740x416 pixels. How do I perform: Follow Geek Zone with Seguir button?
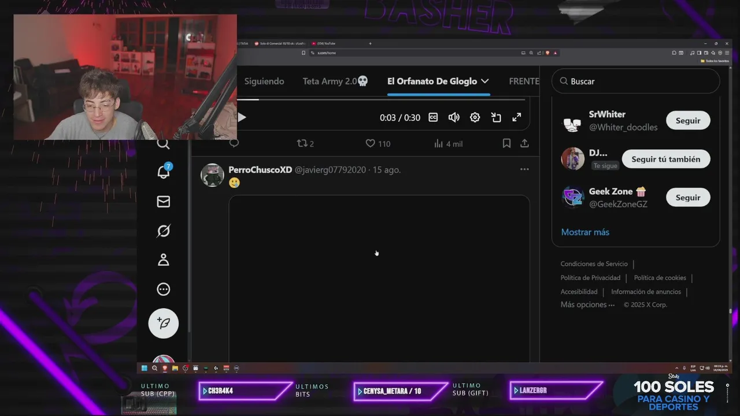(x=688, y=197)
